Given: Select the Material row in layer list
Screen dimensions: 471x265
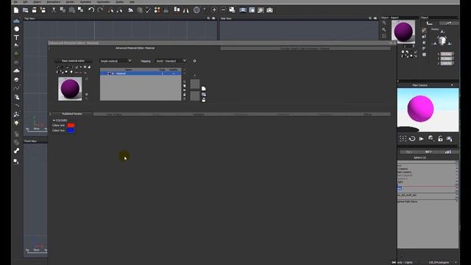Looking at the screenshot, I should pyautogui.click(x=141, y=74).
